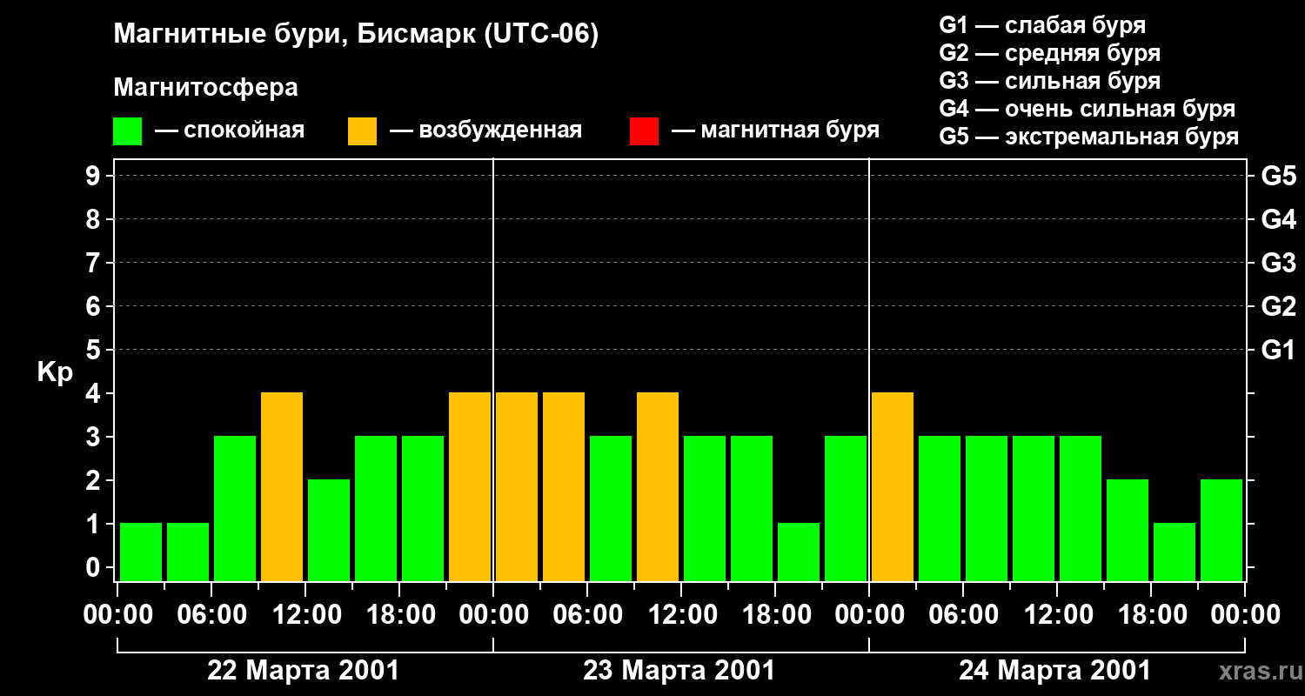Click 'G4 — очень сильная буря' legend line

coord(1087,109)
